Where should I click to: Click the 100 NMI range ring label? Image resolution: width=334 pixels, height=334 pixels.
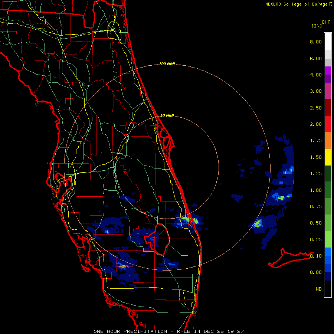point(167,64)
